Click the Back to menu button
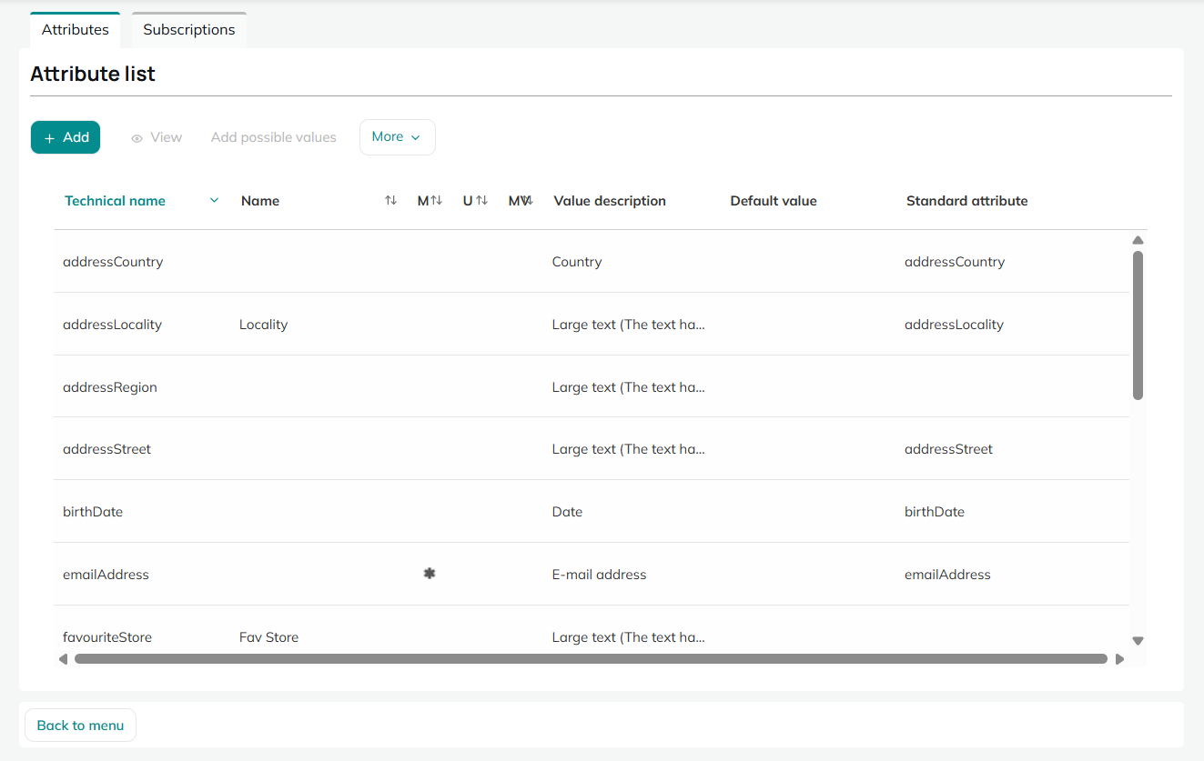The image size is (1204, 761). [x=80, y=726]
